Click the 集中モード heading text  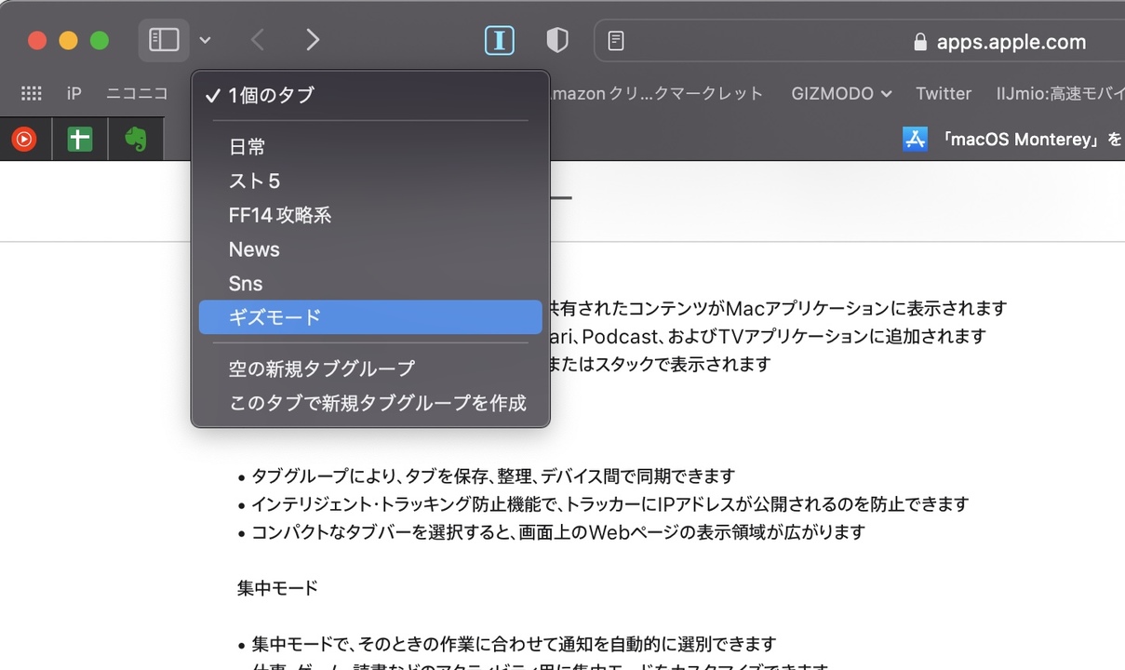[277, 588]
